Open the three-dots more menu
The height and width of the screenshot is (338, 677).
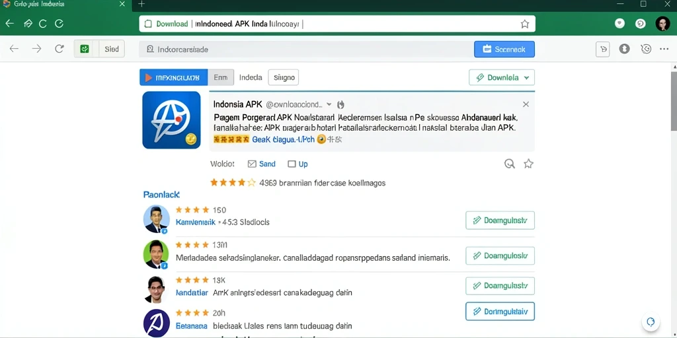click(664, 49)
